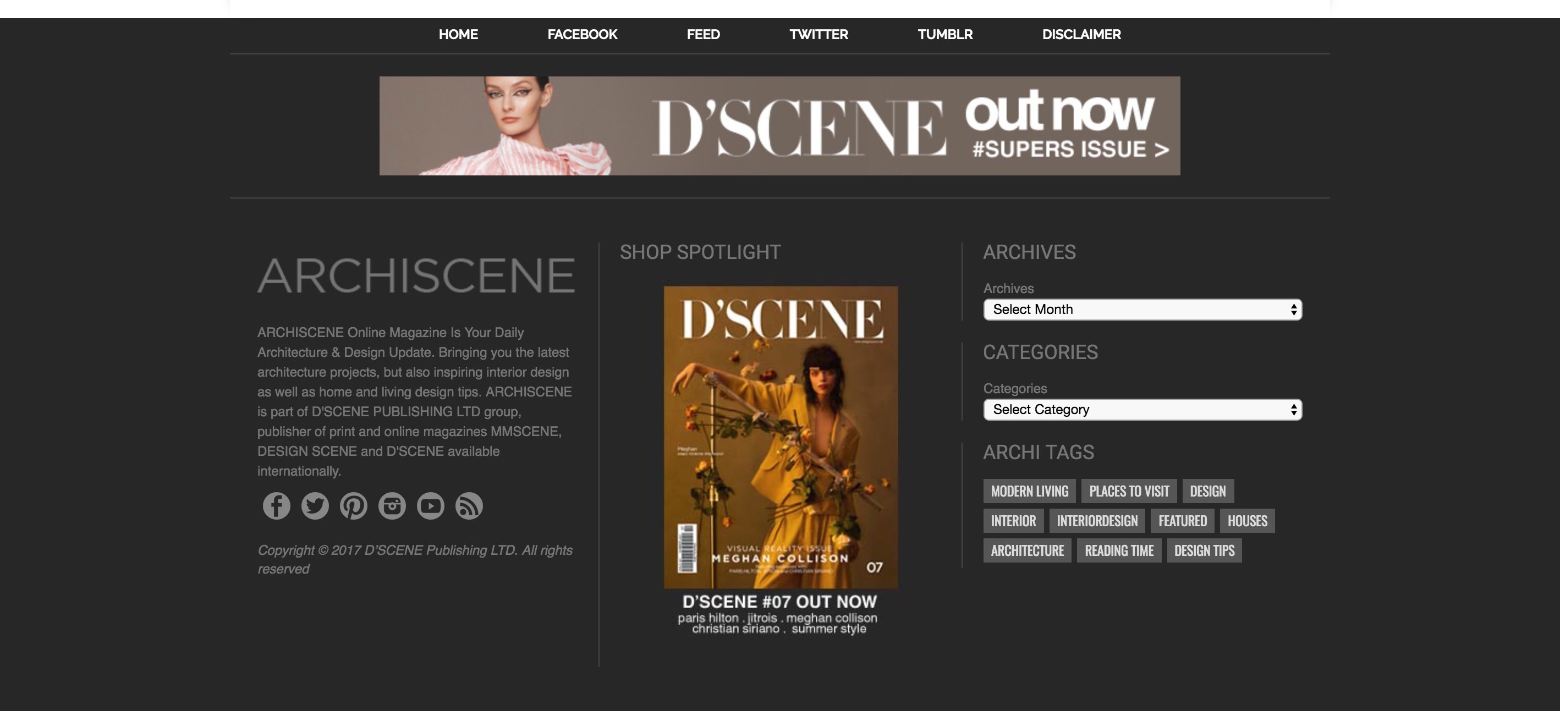Click the ARCHI TAGS heading

(x=1039, y=452)
